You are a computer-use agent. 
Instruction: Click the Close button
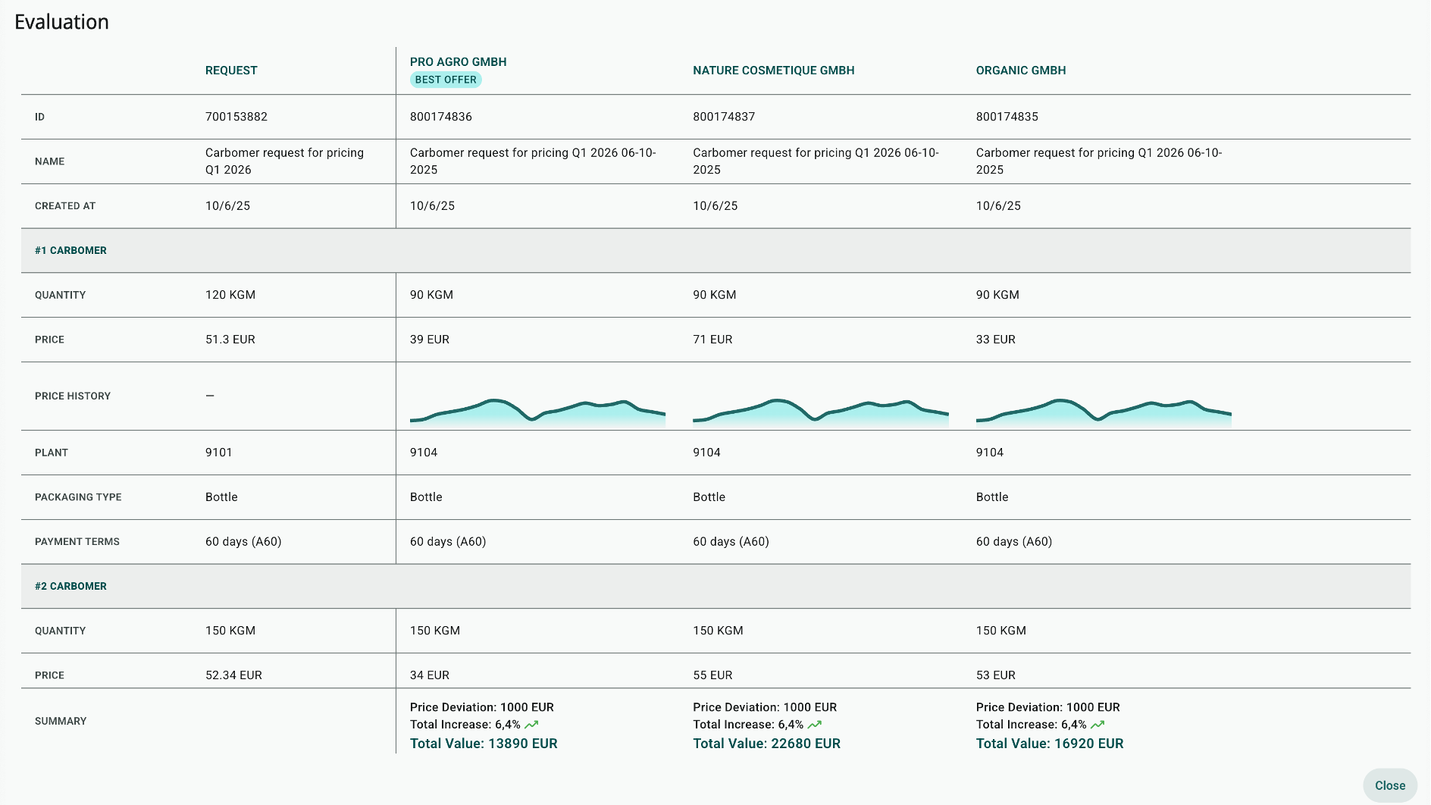click(1389, 785)
